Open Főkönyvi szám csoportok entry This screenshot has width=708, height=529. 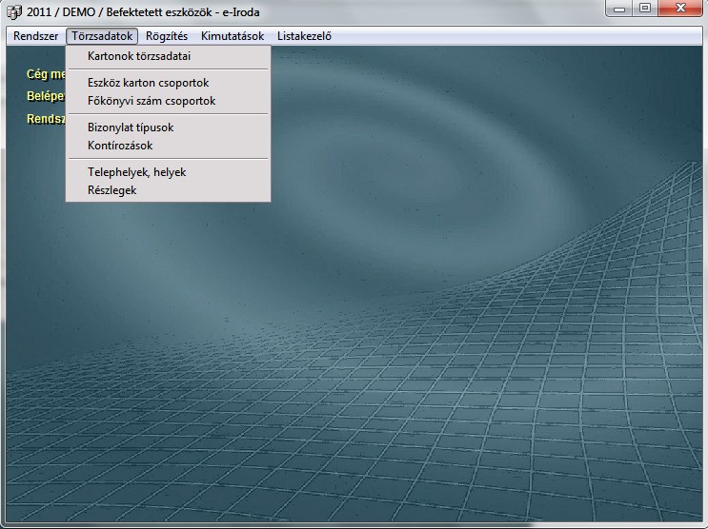(152, 101)
